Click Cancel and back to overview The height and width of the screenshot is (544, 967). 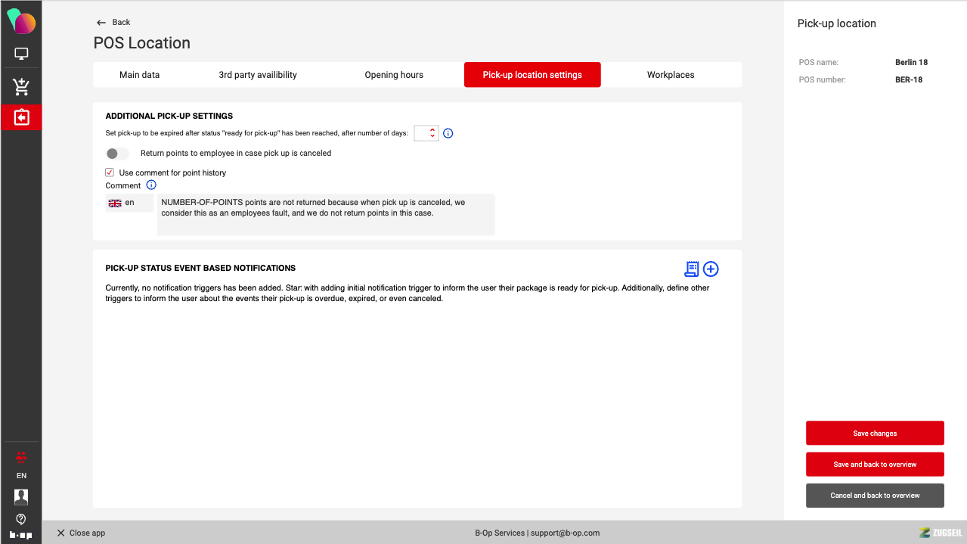pyautogui.click(x=875, y=496)
